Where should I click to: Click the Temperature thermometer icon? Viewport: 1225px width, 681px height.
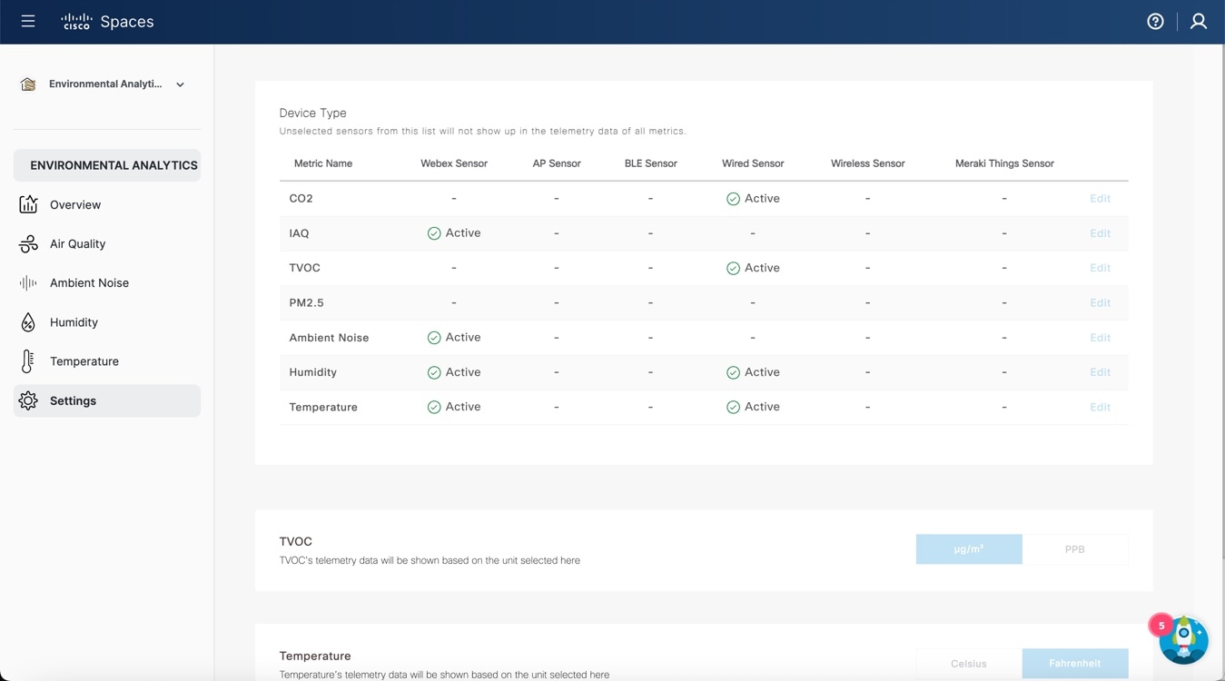click(28, 361)
